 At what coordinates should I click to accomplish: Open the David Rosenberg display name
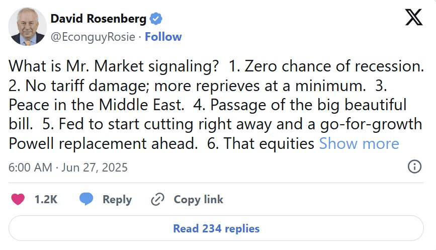click(99, 19)
